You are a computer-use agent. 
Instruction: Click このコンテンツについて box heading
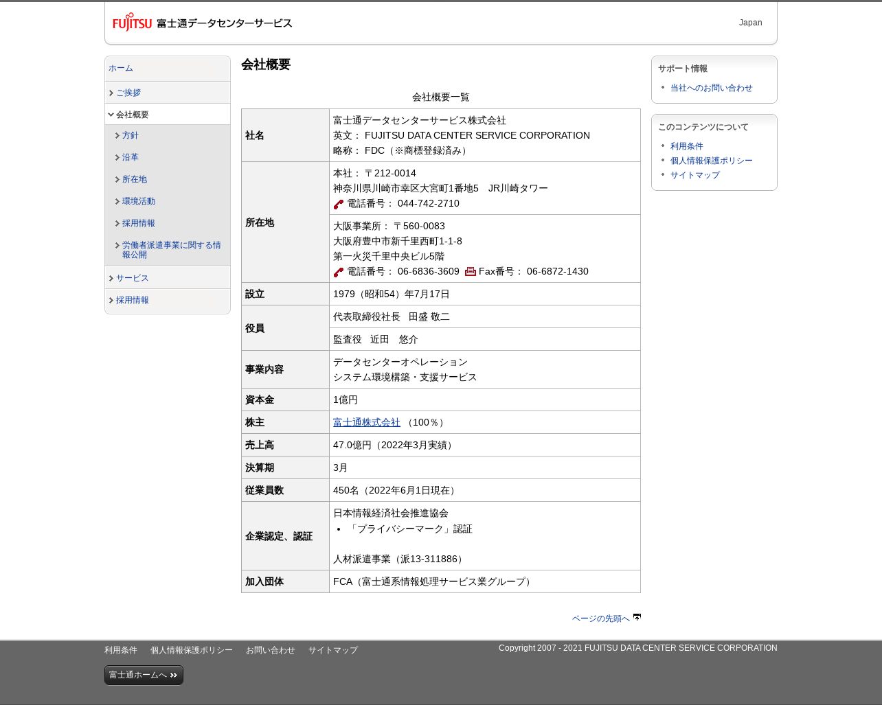click(x=703, y=127)
